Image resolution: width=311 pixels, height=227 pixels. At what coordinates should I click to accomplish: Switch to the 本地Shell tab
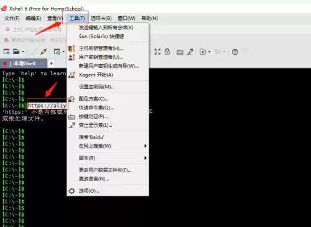(x=22, y=63)
